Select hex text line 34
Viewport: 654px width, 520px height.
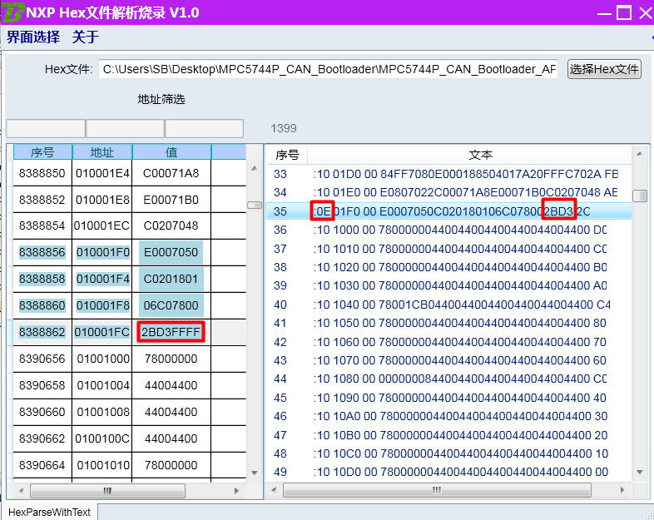point(448,192)
